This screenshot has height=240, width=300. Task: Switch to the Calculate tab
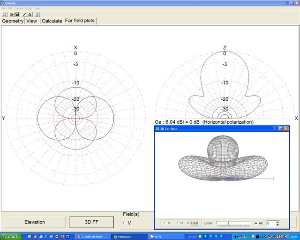[x=52, y=21]
